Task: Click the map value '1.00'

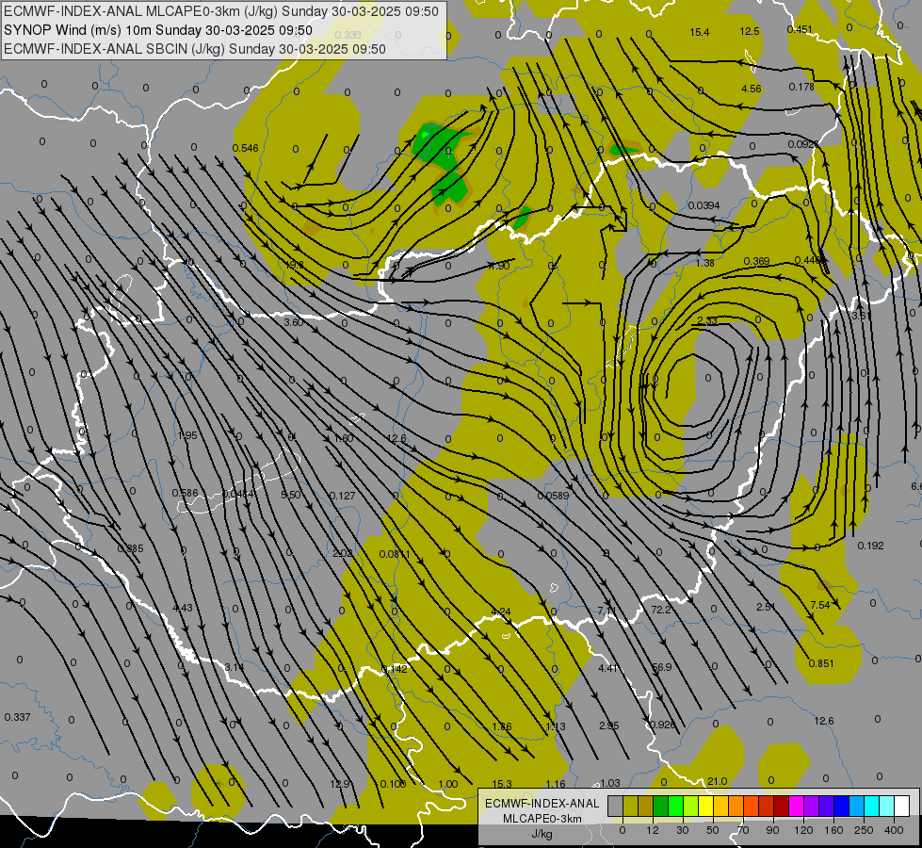Action: pos(448,784)
